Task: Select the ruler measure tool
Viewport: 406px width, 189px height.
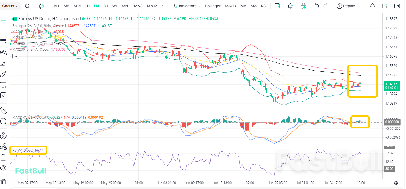Action: [3, 110]
